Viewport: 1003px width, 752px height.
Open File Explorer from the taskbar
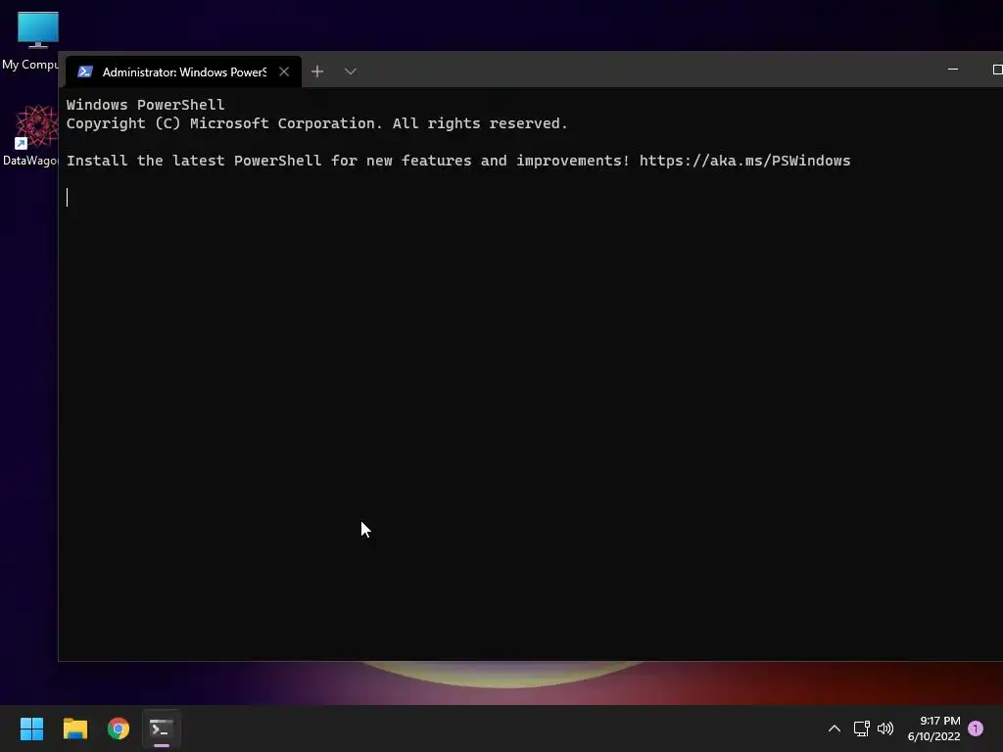pos(75,728)
